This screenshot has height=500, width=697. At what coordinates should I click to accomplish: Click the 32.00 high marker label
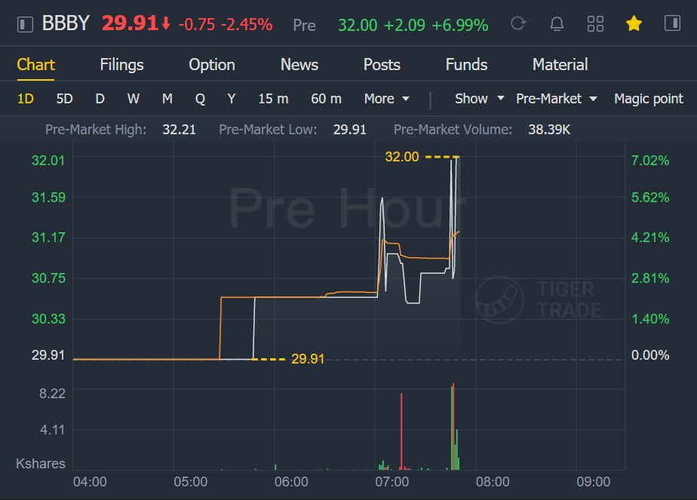(402, 157)
